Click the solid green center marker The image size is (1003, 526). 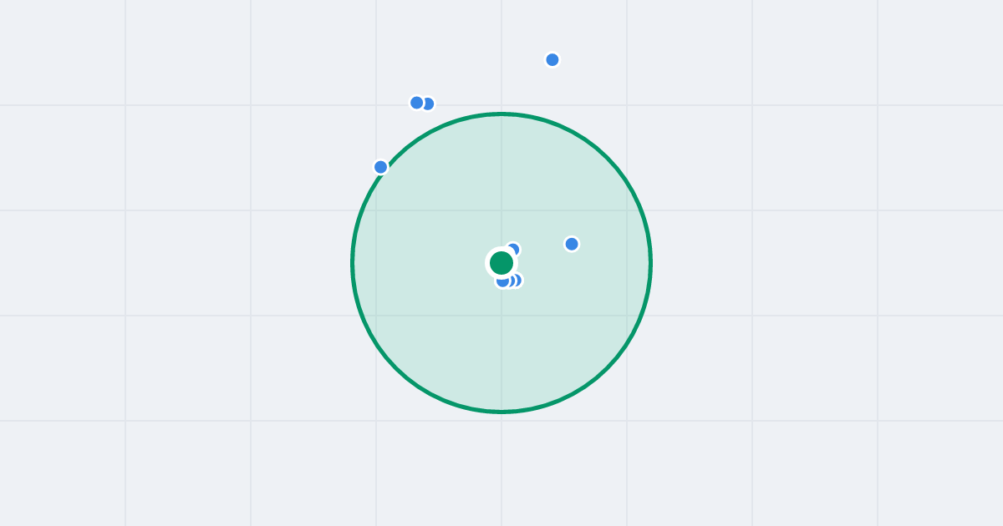click(x=501, y=263)
